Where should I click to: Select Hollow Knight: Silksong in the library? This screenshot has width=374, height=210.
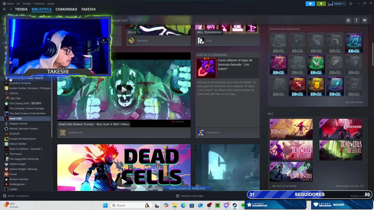pyautogui.click(x=27, y=169)
